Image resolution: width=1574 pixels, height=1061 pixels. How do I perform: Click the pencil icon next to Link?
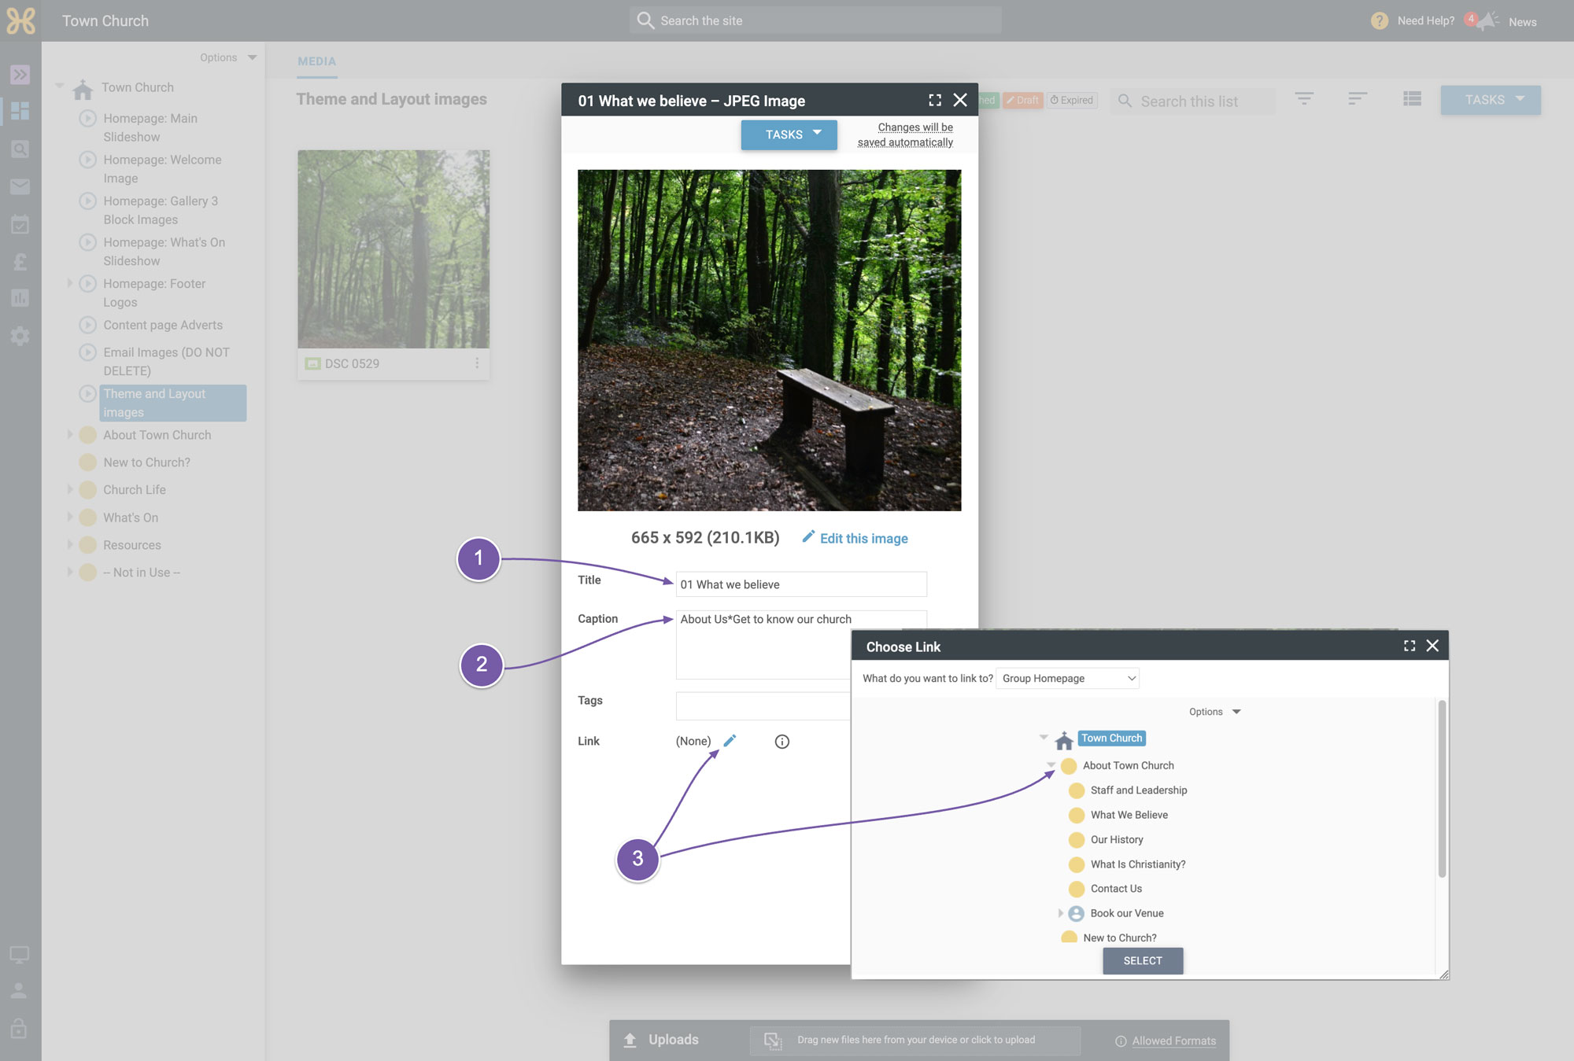coord(730,741)
